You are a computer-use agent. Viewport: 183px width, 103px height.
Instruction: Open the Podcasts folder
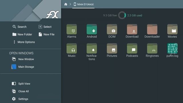(132, 50)
